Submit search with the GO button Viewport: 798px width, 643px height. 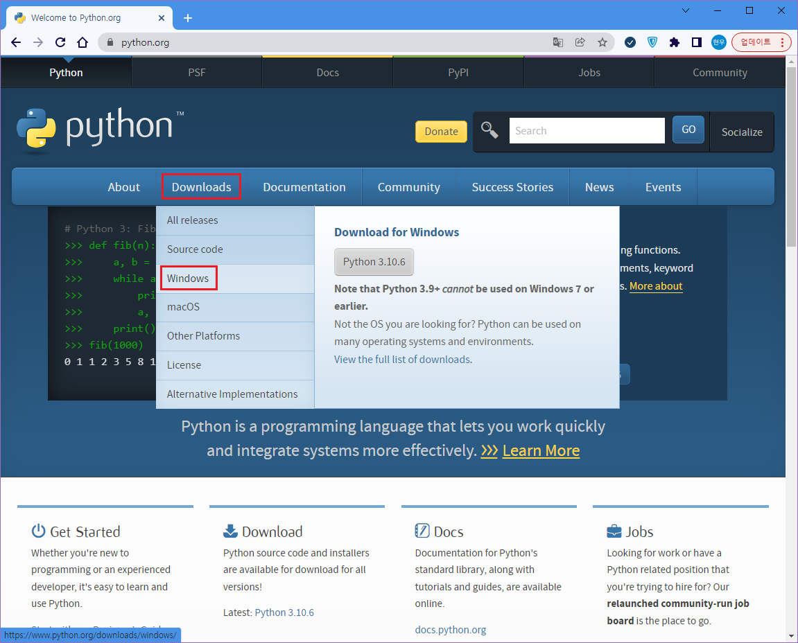[x=688, y=129]
